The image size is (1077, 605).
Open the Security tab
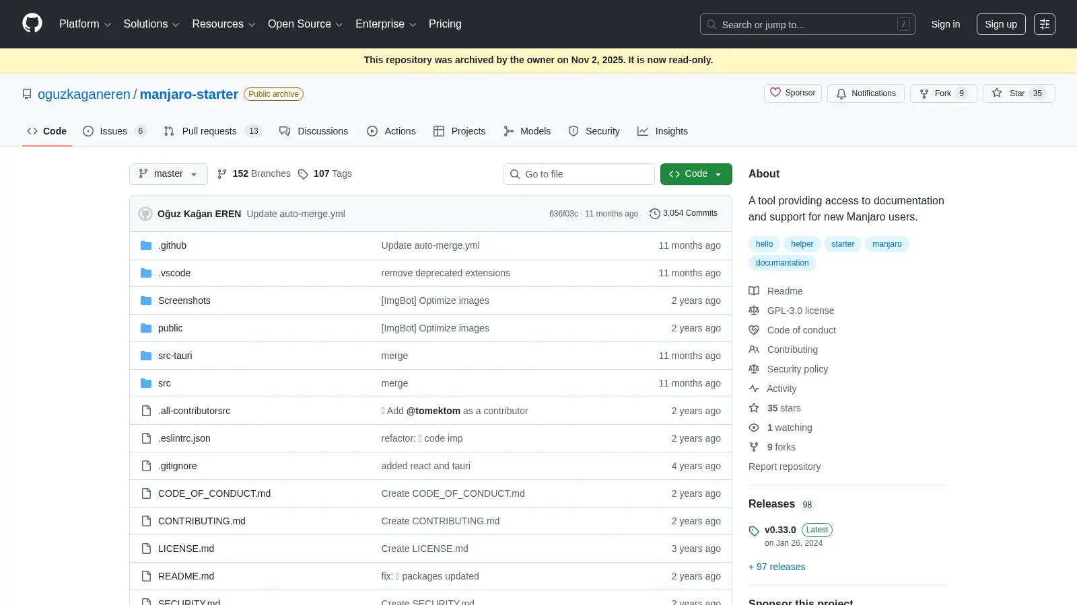pyautogui.click(x=594, y=131)
